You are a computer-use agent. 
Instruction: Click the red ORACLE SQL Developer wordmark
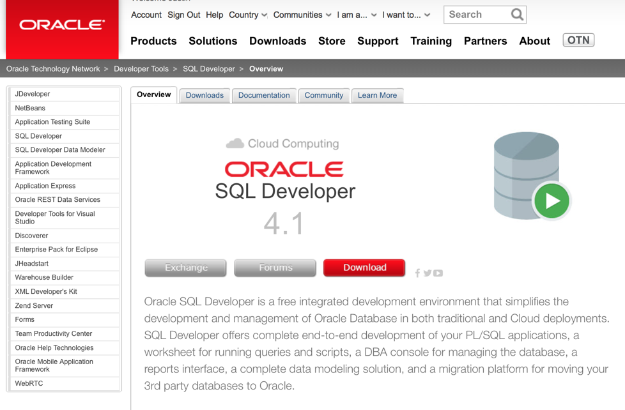284,169
